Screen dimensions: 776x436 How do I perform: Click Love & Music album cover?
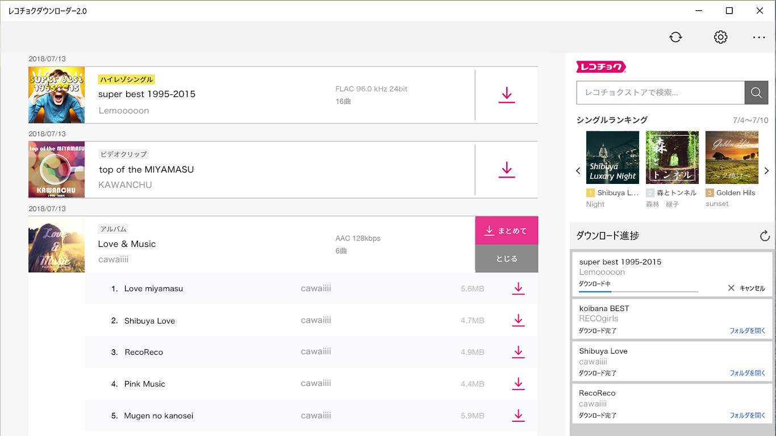pos(56,244)
